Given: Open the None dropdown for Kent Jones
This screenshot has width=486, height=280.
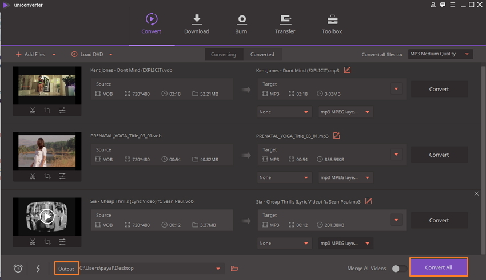Looking at the screenshot, I should click(x=284, y=112).
